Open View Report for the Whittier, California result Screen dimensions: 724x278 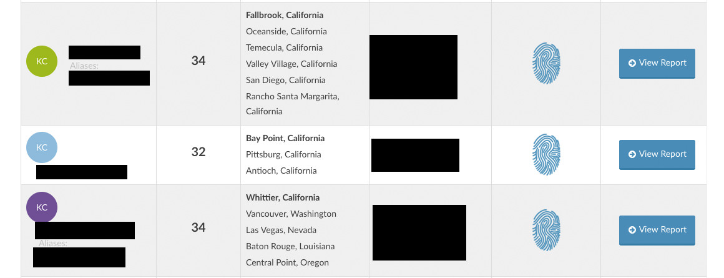pyautogui.click(x=657, y=230)
